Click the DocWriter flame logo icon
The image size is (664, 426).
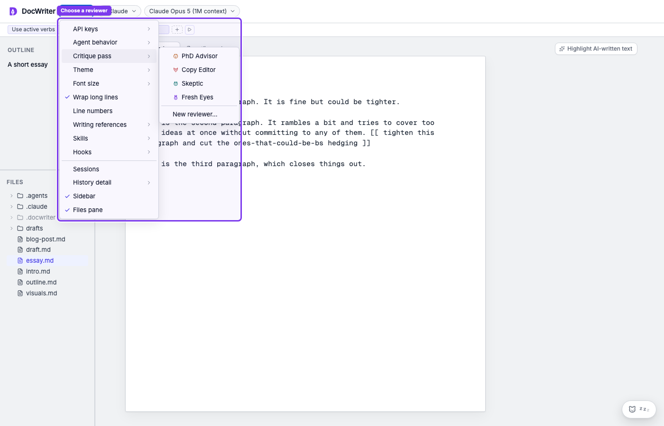click(x=13, y=11)
